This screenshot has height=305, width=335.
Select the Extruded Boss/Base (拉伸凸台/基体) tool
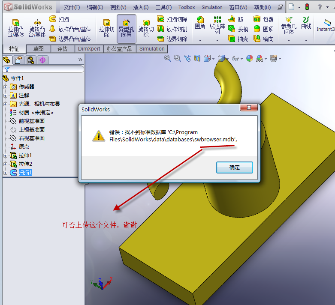pyautogui.click(x=15, y=28)
